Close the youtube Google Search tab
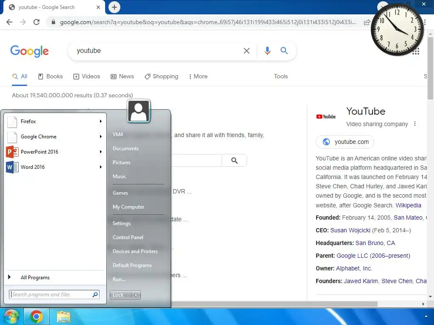This screenshot has width=434, height=325. click(x=98, y=7)
